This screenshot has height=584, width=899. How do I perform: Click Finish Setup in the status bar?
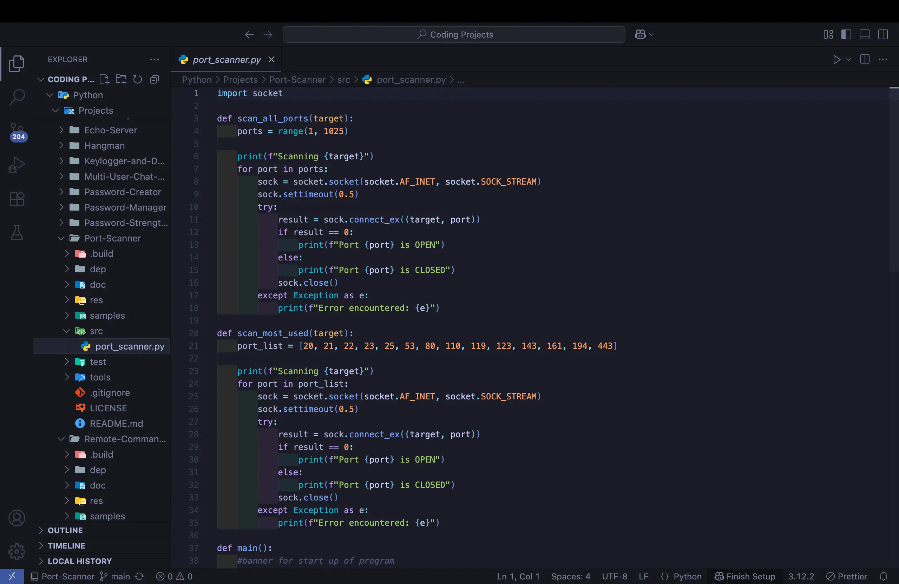coord(745,576)
